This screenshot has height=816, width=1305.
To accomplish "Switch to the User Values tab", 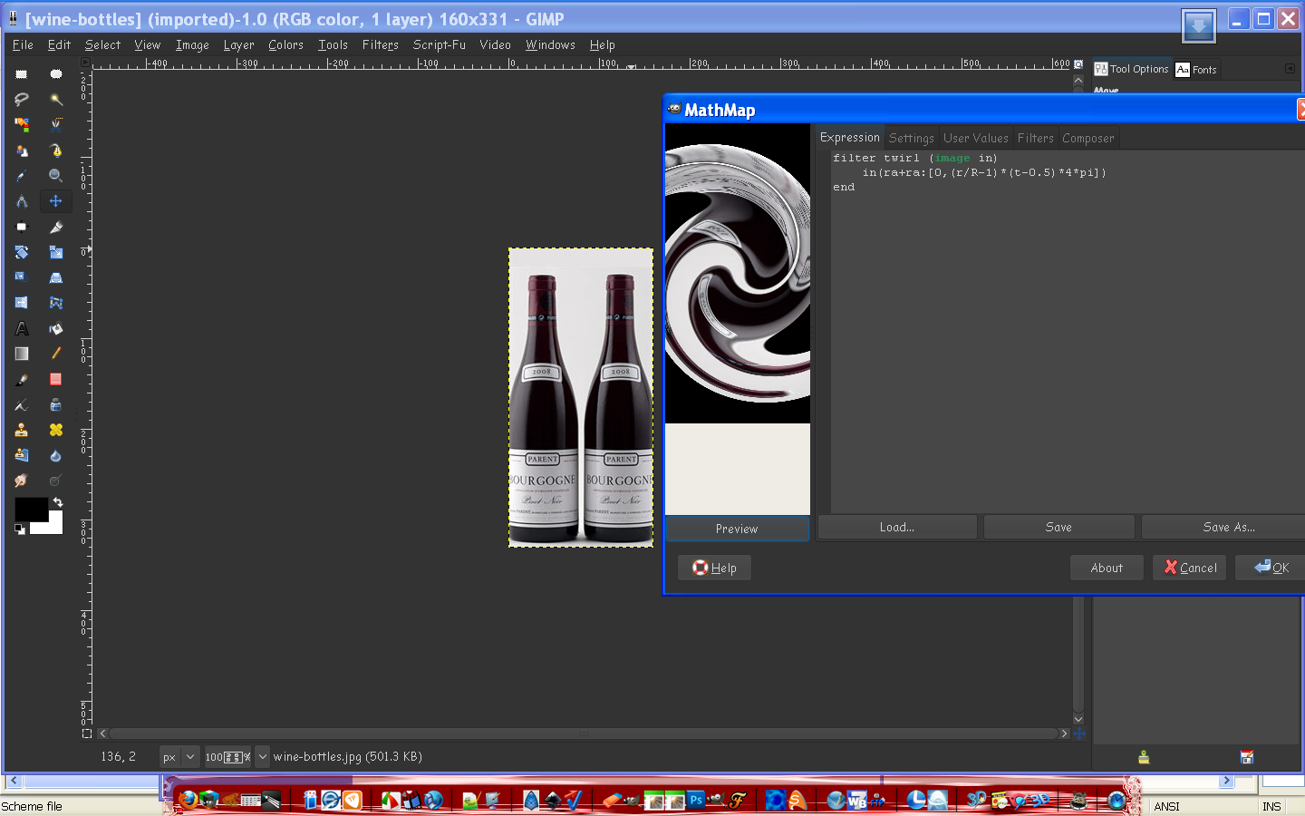I will (x=976, y=138).
